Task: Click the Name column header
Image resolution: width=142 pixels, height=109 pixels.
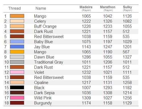Action: click(x=41, y=8)
